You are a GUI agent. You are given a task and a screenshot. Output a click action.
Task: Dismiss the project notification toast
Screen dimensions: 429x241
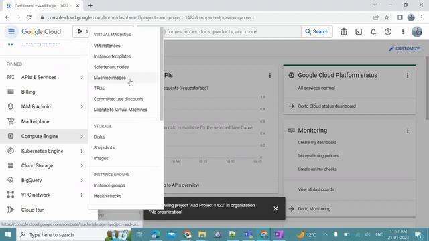tap(275, 208)
